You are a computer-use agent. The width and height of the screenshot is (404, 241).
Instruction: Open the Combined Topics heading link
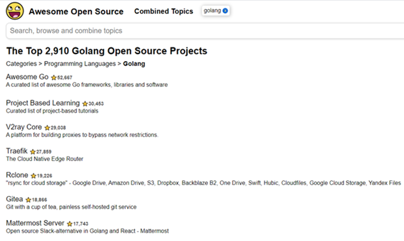[x=164, y=11]
